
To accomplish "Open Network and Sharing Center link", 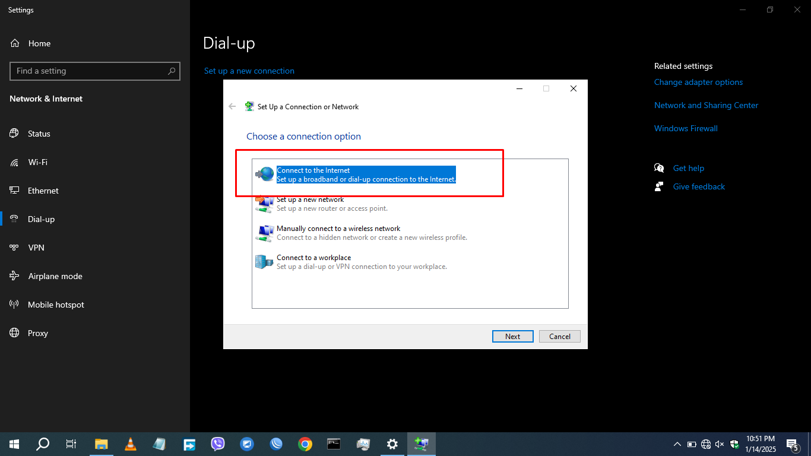I will click(x=706, y=105).
